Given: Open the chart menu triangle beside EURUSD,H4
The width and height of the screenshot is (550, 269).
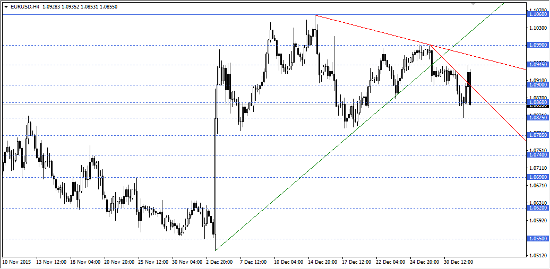Looking at the screenshot, I should coord(6,7).
